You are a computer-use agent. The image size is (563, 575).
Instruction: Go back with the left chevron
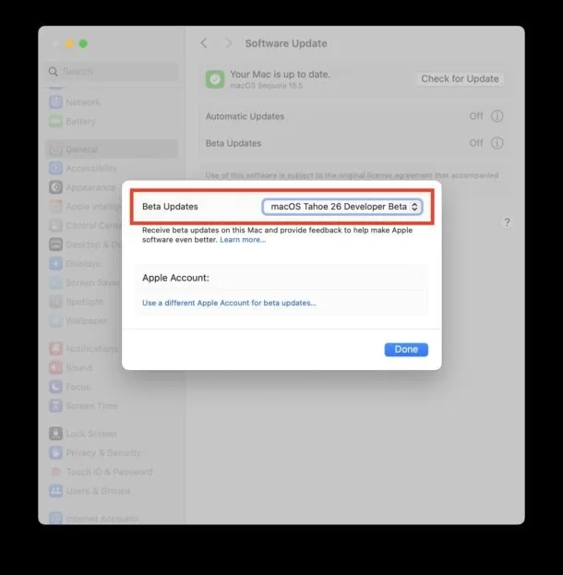[204, 43]
